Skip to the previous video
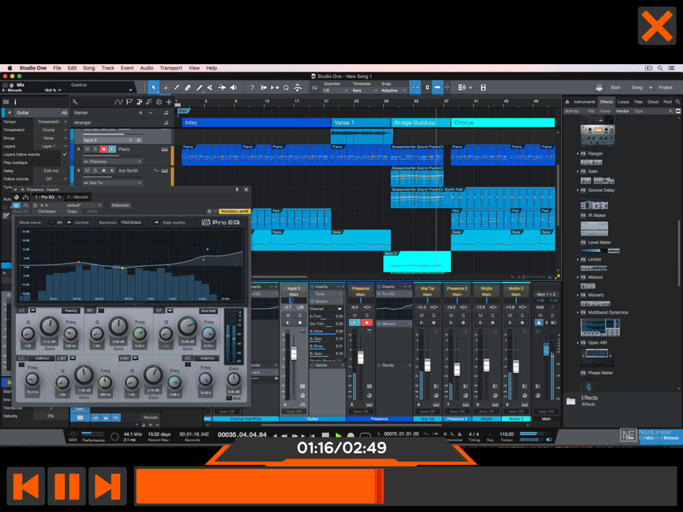 point(26,486)
